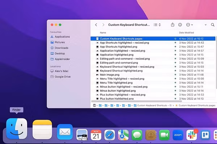This screenshot has width=217, height=144.
Task: Select Editing path and command – resized.png
Action: 153,59
